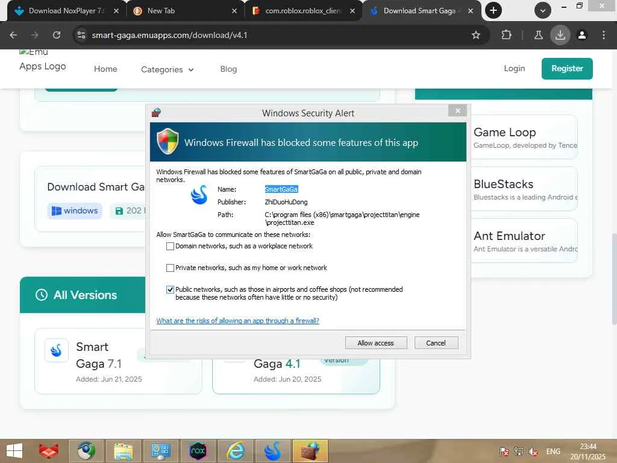Click the windows platform badge
617x463 pixels.
75,210
